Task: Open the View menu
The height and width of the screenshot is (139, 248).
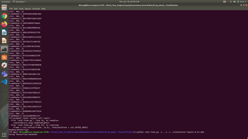Action: tap(21, 9)
